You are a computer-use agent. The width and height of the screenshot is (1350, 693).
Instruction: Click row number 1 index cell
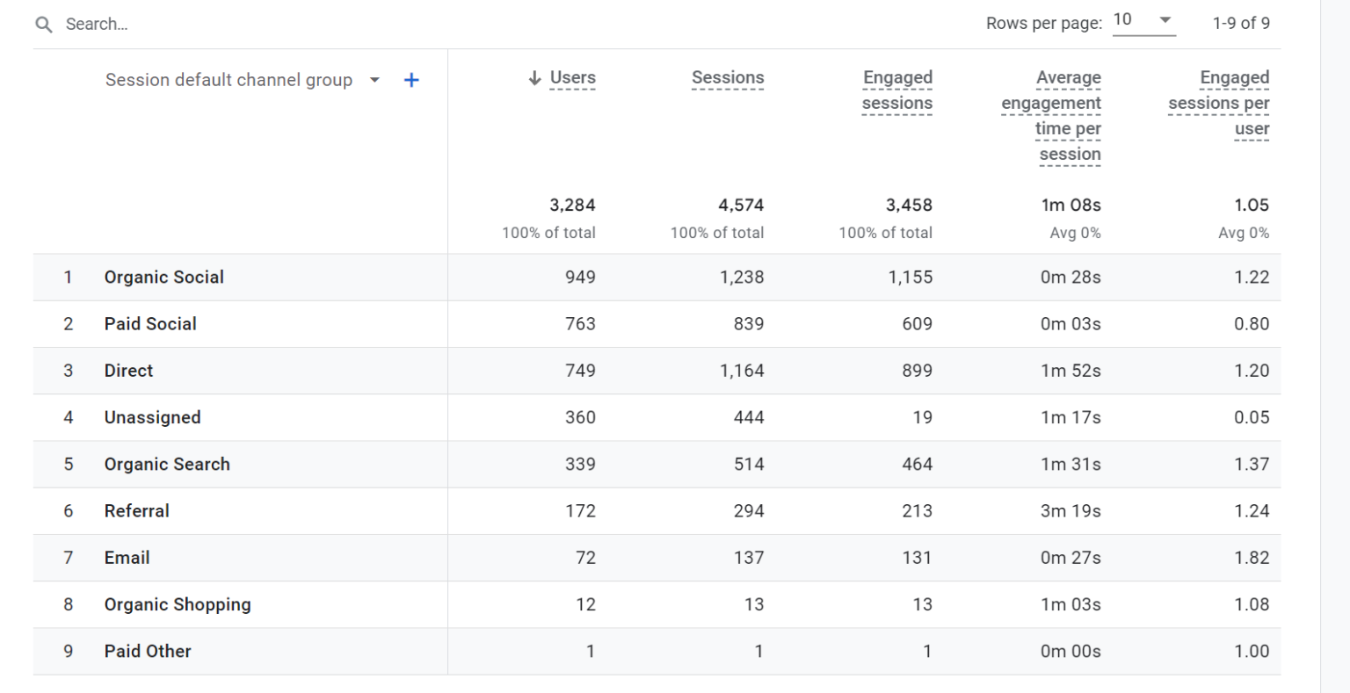(68, 278)
